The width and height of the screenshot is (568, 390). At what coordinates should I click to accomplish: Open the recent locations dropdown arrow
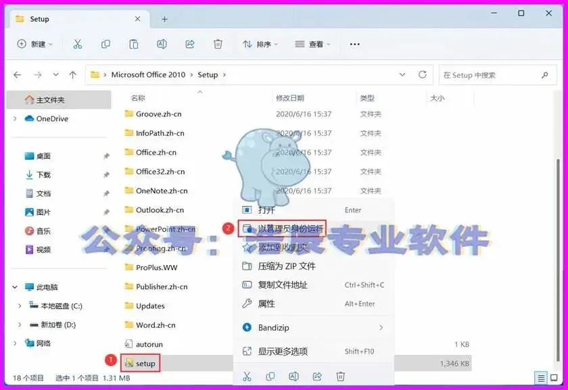pos(55,74)
